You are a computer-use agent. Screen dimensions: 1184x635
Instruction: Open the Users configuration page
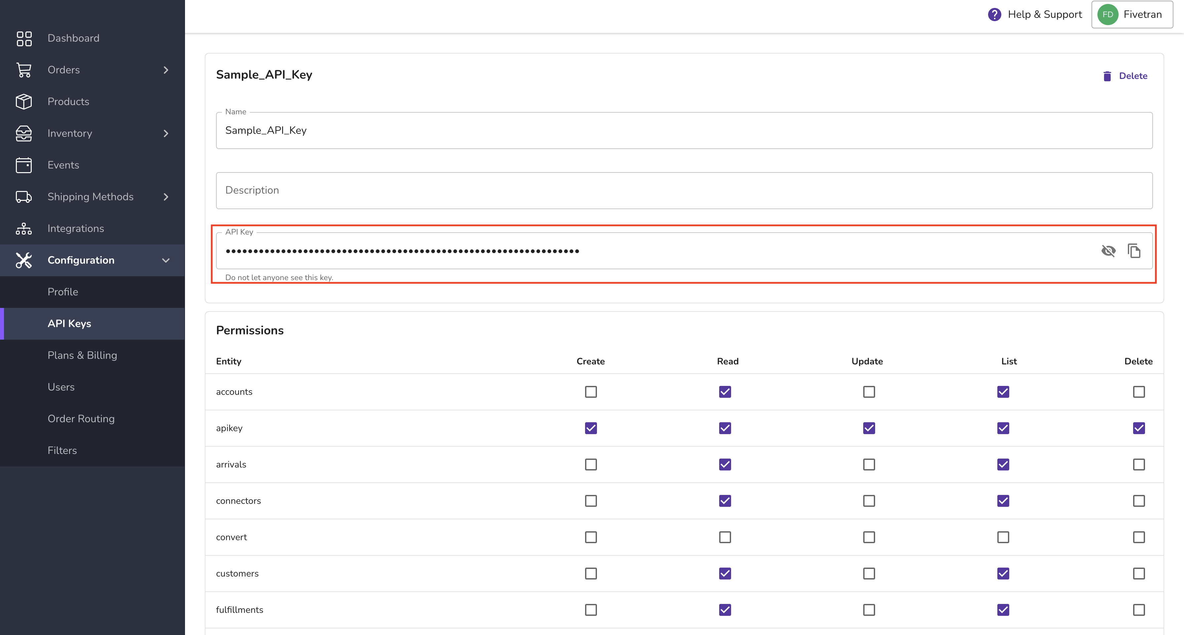coord(92,387)
